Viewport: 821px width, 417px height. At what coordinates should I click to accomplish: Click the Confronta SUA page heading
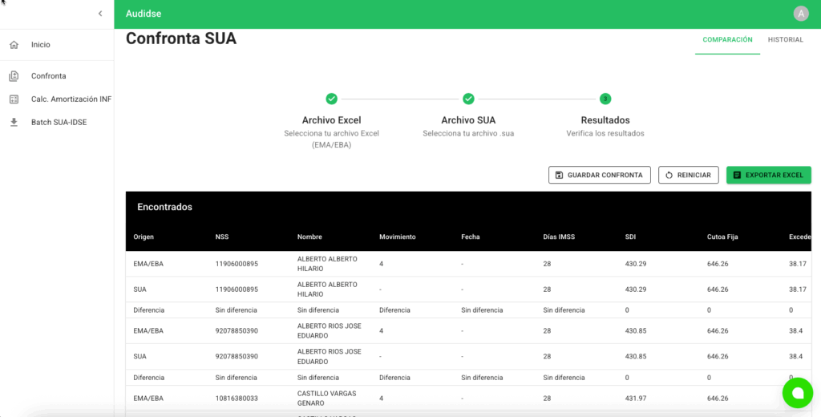(181, 38)
